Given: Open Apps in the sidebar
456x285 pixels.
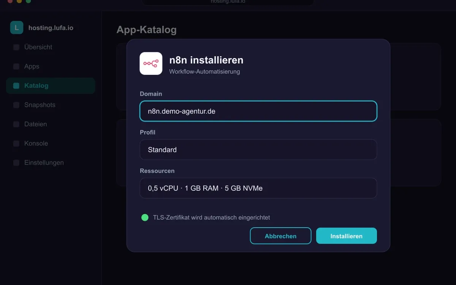Looking at the screenshot, I should (x=51, y=66).
